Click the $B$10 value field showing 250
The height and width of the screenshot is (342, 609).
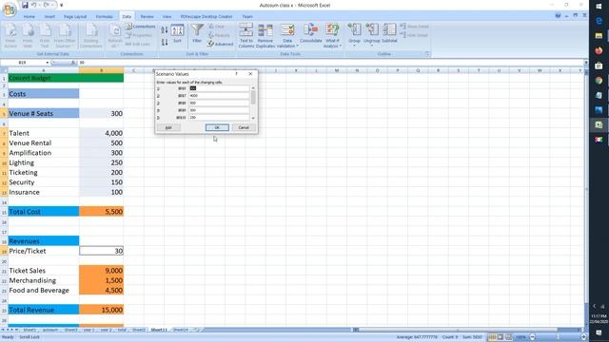[x=219, y=117]
